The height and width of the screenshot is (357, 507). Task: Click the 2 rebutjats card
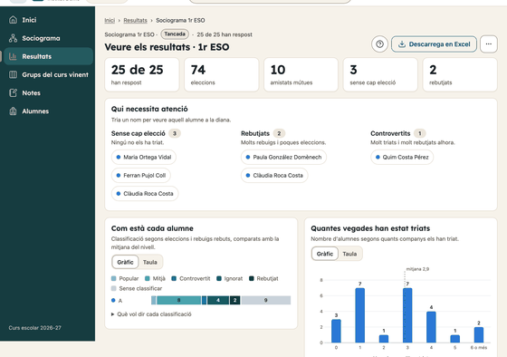(460, 75)
